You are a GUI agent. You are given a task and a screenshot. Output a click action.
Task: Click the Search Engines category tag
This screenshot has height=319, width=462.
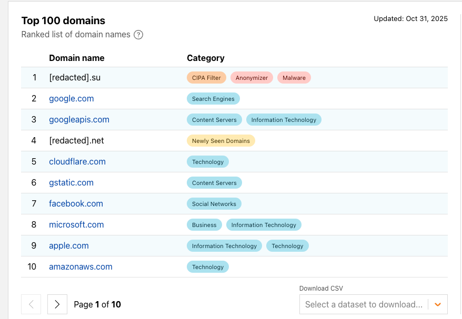213,99
